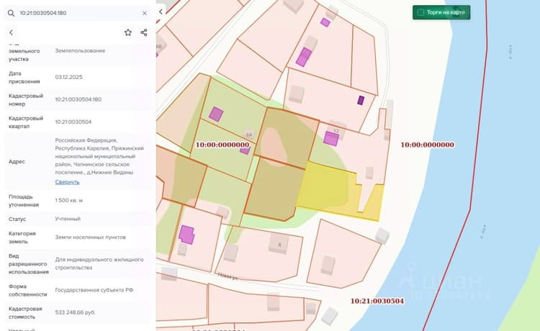Screen dimensions: 540x331
Task: Click the purple building near label 12
Action: [x=331, y=139]
